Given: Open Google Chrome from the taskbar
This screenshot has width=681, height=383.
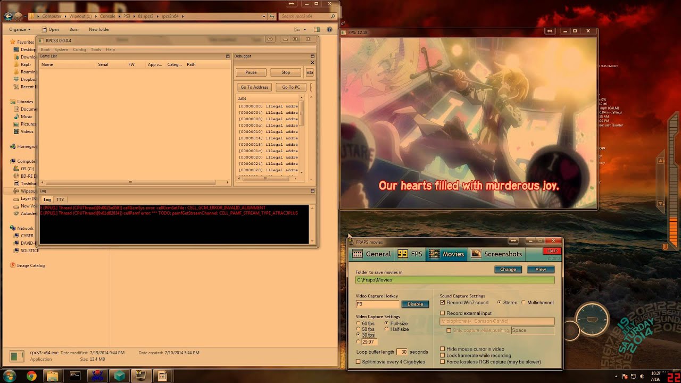Looking at the screenshot, I should (x=31, y=376).
